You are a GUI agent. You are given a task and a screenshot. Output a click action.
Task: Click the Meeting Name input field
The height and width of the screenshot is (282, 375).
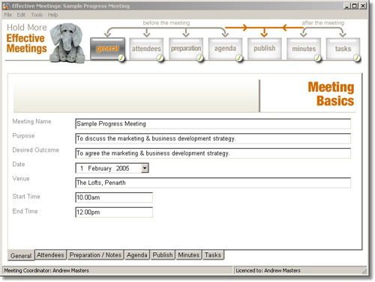coord(213,124)
